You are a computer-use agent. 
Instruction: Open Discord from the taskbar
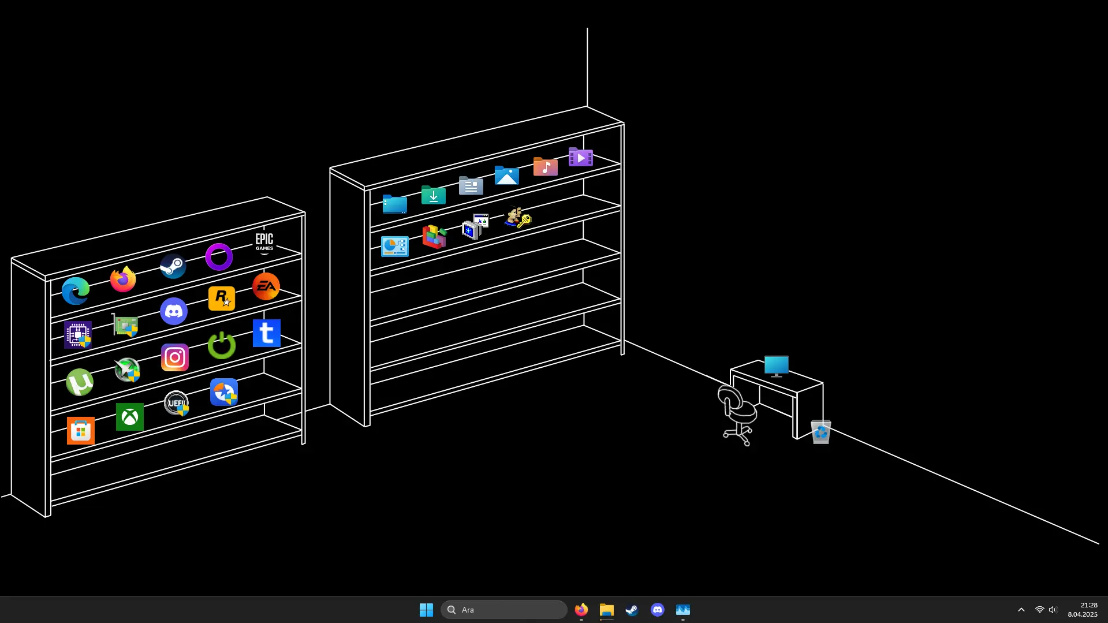(x=657, y=610)
